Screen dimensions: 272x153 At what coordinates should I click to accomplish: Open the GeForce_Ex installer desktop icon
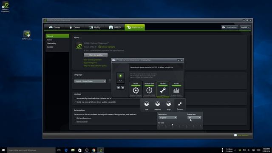(x=27, y=35)
